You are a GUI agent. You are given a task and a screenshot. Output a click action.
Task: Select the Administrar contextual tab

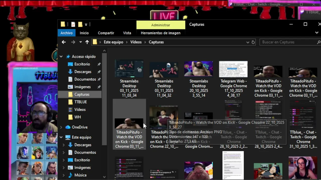161,25
